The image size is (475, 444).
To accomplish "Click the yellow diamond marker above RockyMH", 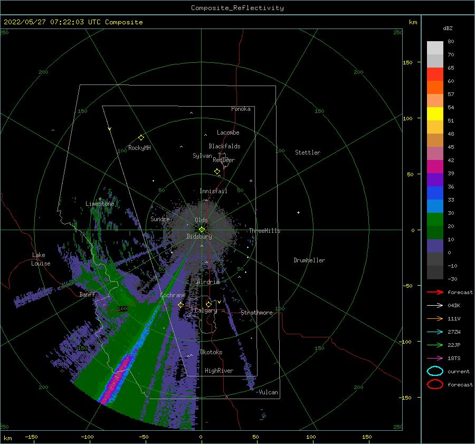I will [141, 138].
